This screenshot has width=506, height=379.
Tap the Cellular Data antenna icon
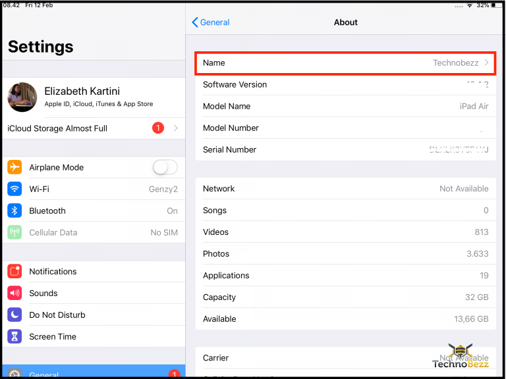[x=14, y=232]
